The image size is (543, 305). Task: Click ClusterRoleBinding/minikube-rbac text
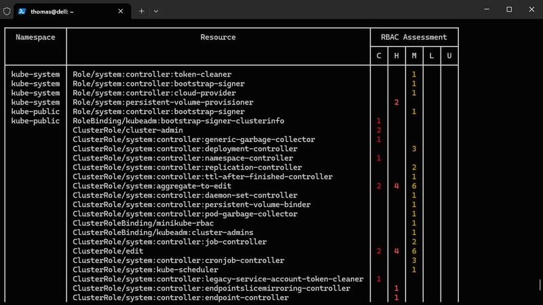[x=143, y=223]
